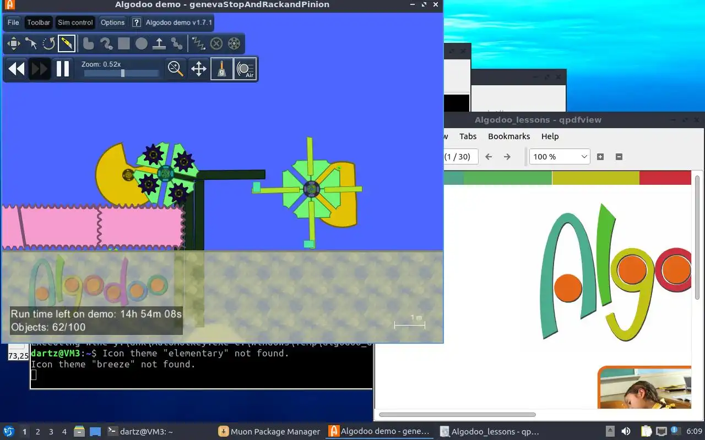This screenshot has height=440, width=705.
Task: Open the file manager taskbar launcher
Action: 79,432
